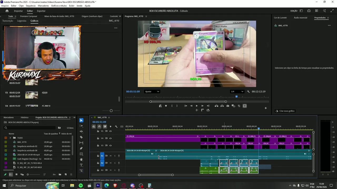Open the Sequência menu
Viewport: 337px width, 189px height.
point(31,6)
